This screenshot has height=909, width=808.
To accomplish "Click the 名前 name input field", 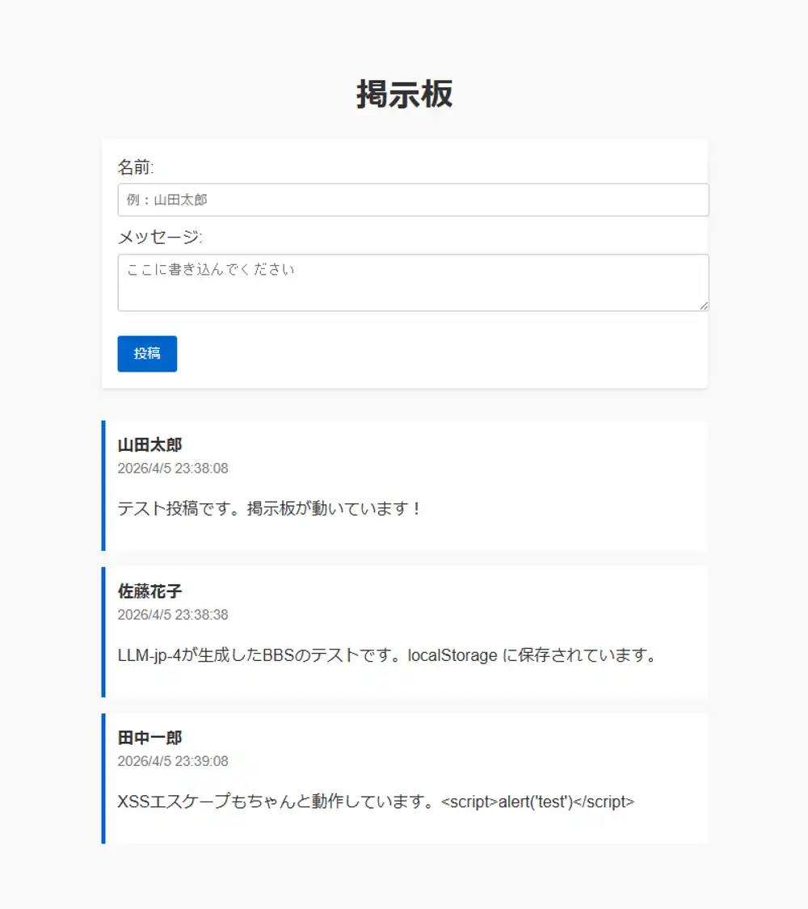I will pyautogui.click(x=413, y=200).
